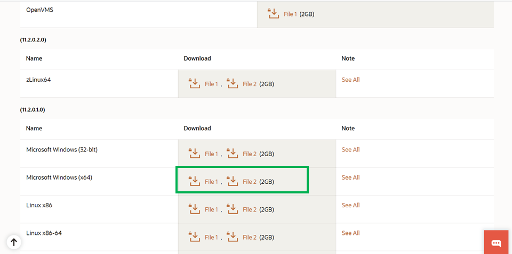The image size is (512, 254).
Task: Open the OpenVMS File 1 link
Action: point(291,14)
